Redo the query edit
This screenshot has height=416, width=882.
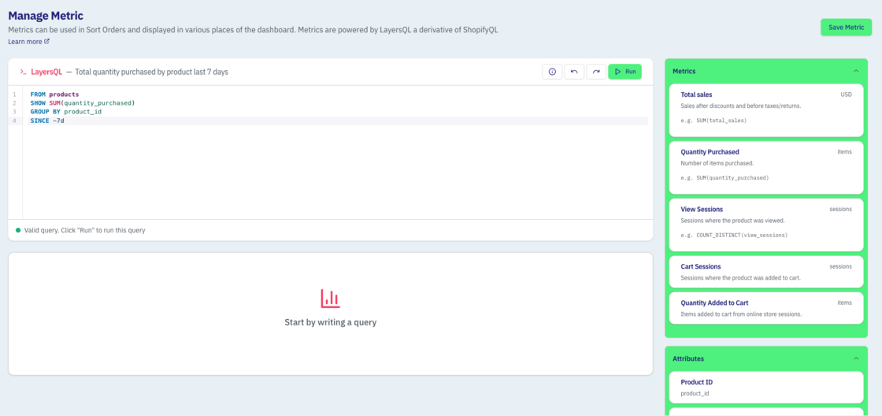(x=595, y=72)
